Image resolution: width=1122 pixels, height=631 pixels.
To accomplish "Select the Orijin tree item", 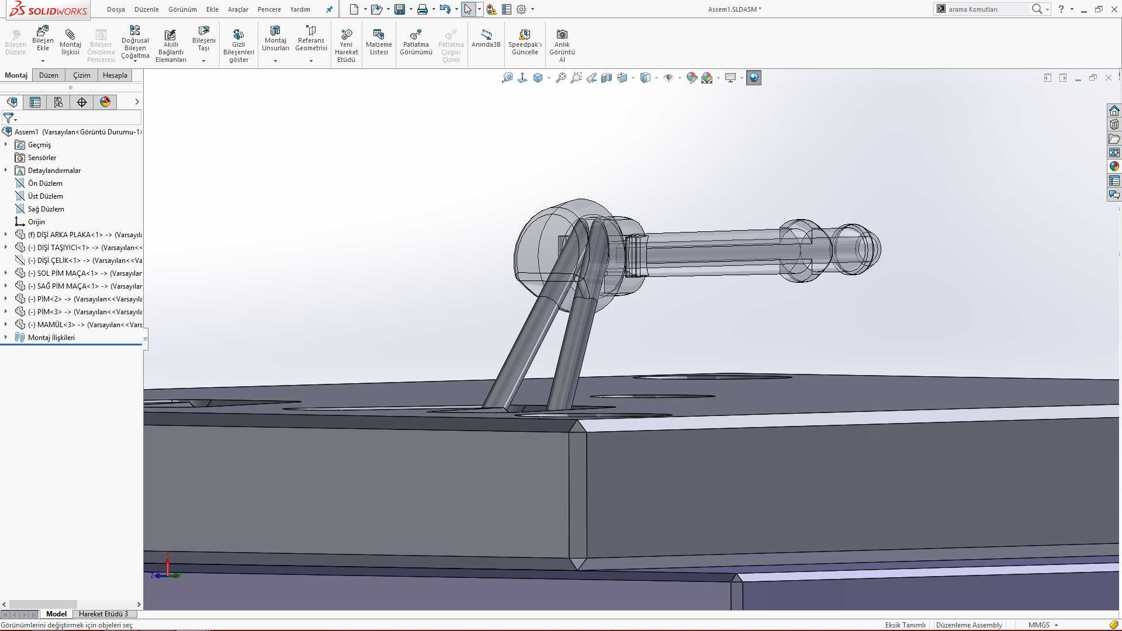I will coord(36,221).
